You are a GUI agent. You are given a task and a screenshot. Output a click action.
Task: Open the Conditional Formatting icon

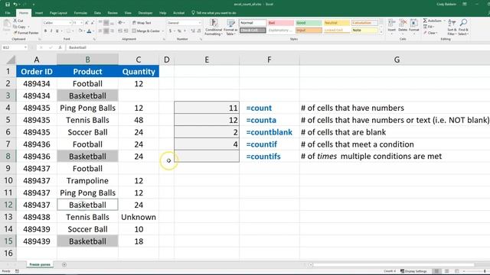[214, 24]
